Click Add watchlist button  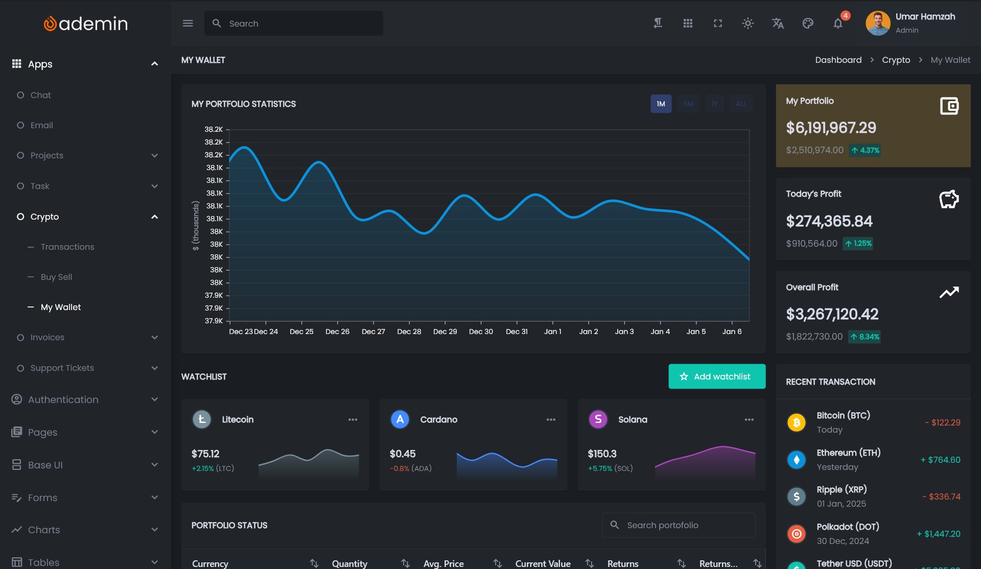point(716,376)
